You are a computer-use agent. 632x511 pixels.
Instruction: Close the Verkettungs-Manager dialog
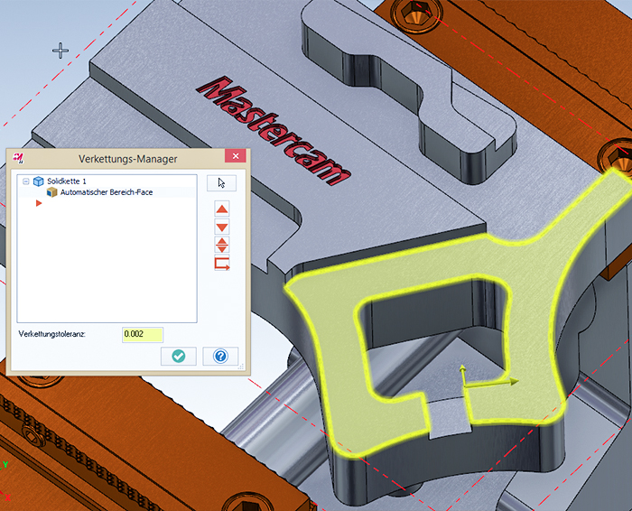point(236,158)
